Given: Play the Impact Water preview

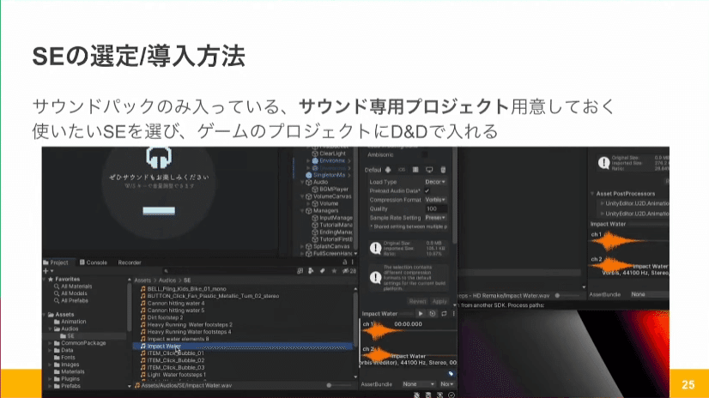Looking at the screenshot, I should point(421,314).
